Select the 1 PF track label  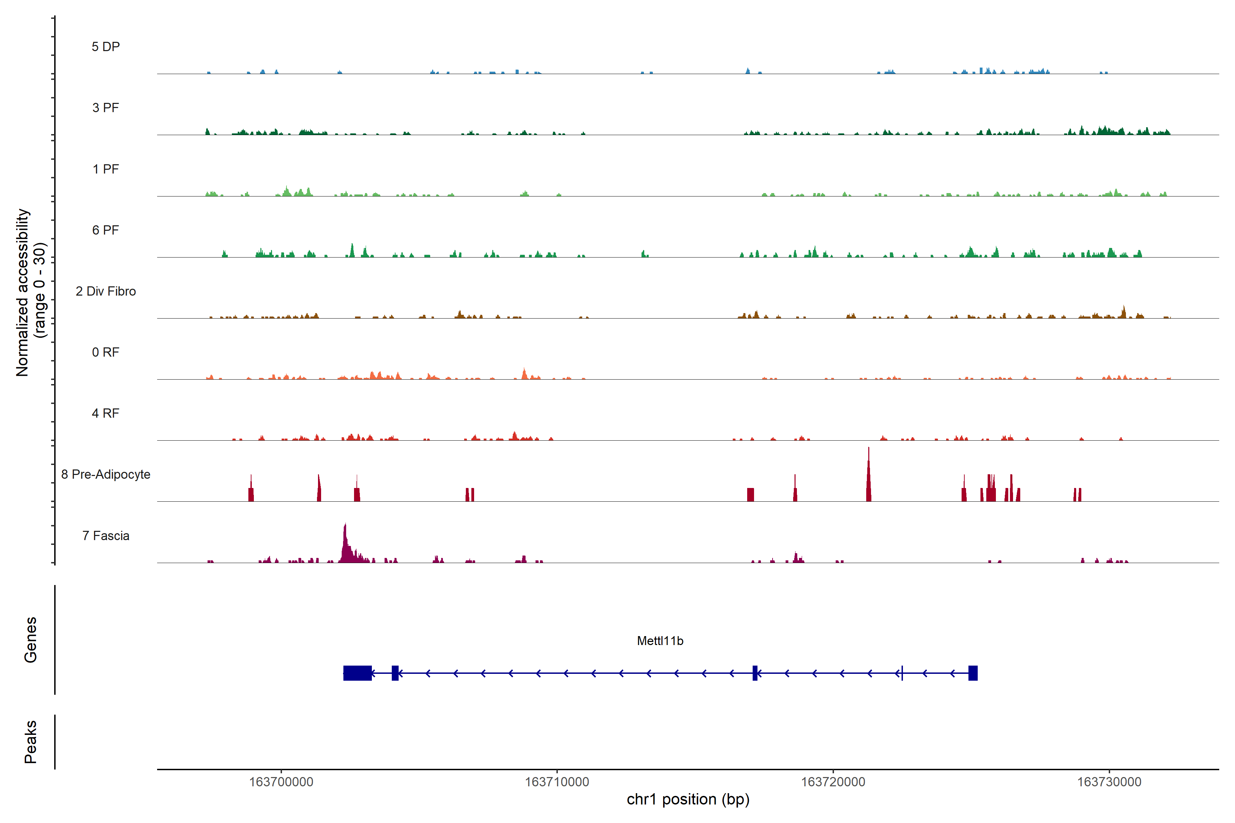(106, 169)
